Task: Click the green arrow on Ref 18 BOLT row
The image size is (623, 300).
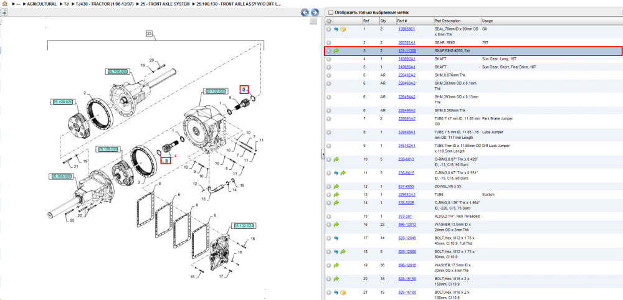Action: click(343, 251)
